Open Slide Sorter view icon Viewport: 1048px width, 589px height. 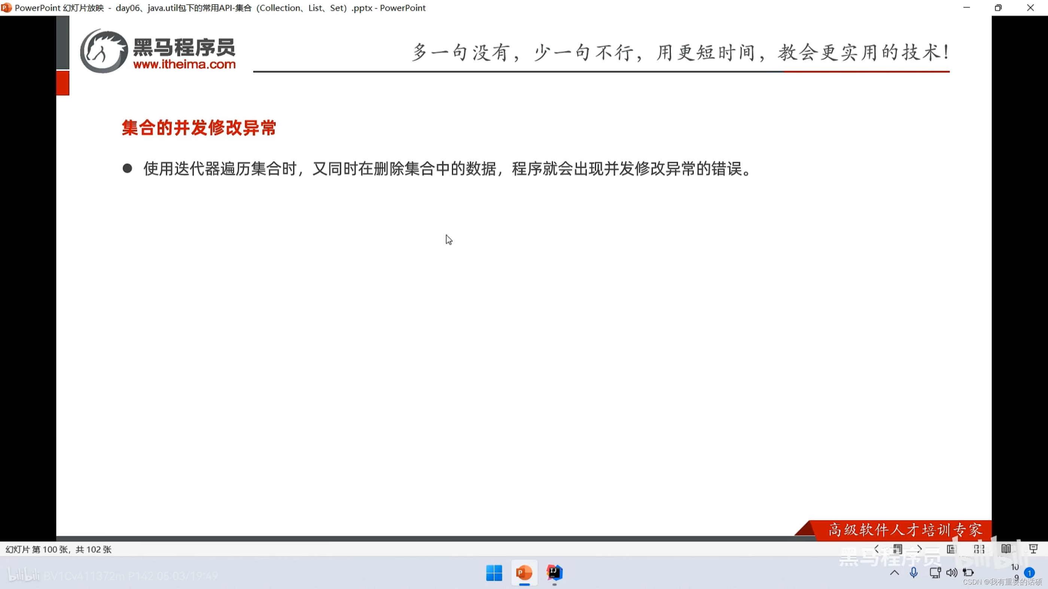tap(979, 549)
